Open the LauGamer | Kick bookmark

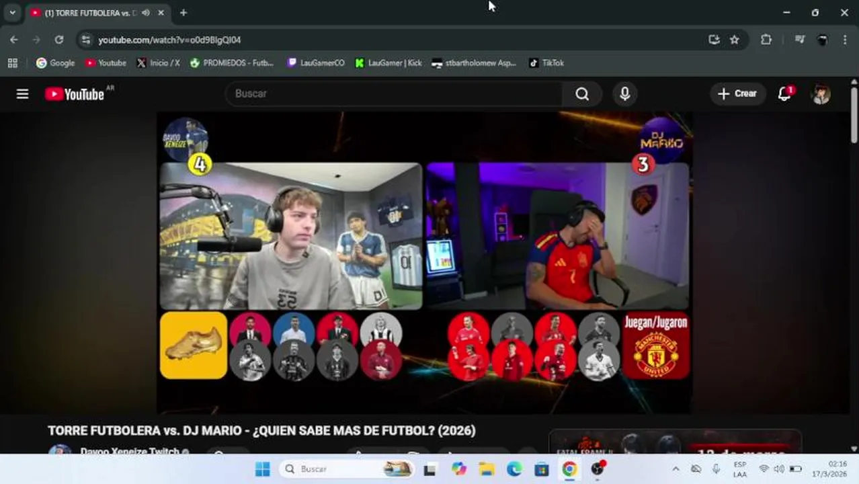[388, 63]
